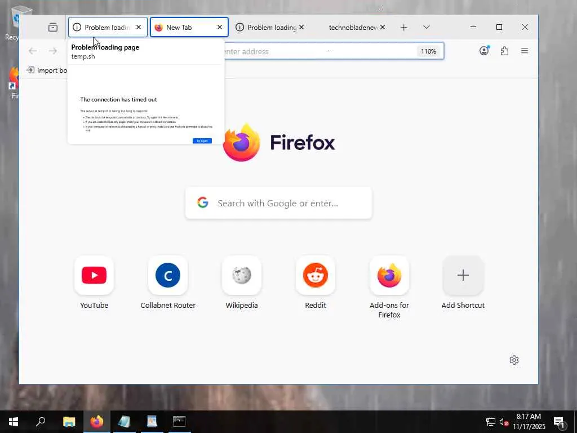Maximize the Firefox window
577x433 pixels.
(499, 27)
